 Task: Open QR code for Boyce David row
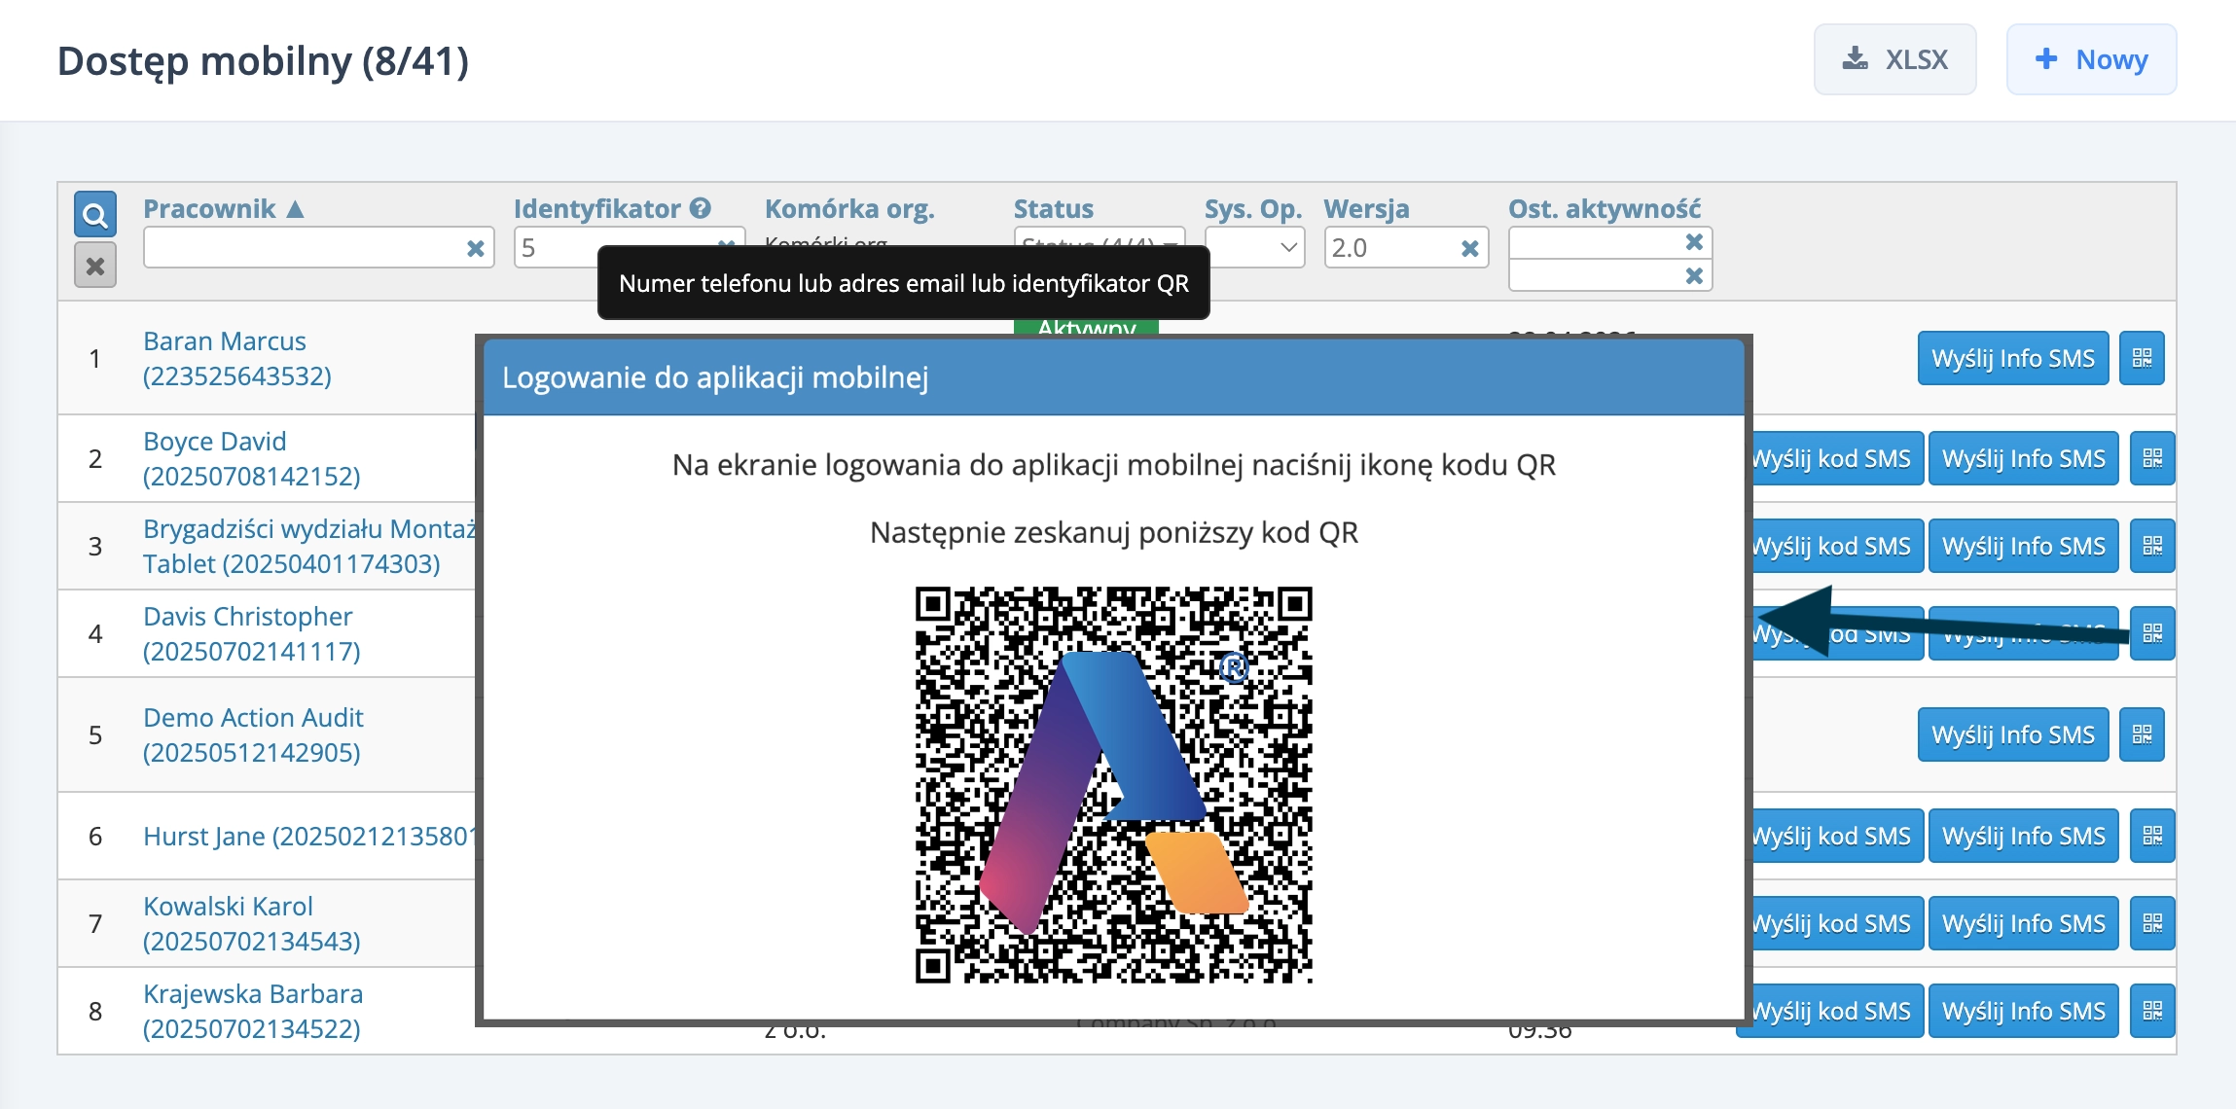pos(2152,458)
